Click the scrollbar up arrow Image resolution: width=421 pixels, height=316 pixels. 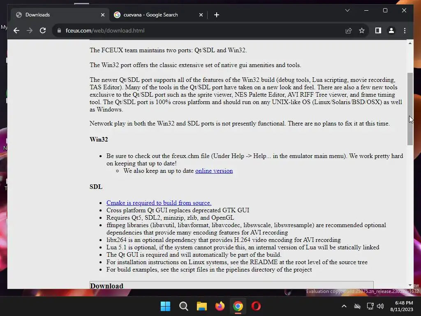(x=410, y=43)
